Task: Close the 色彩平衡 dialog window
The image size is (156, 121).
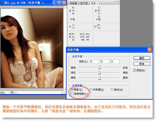Action: point(150,50)
